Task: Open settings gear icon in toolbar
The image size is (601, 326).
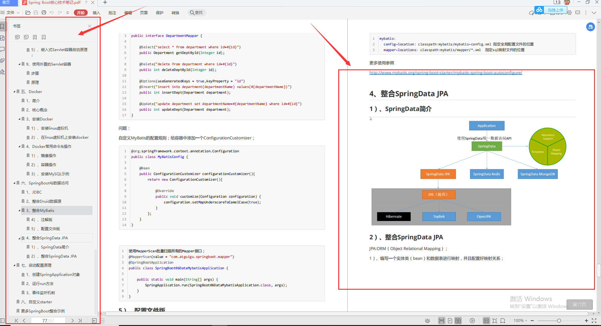Action: click(x=569, y=13)
